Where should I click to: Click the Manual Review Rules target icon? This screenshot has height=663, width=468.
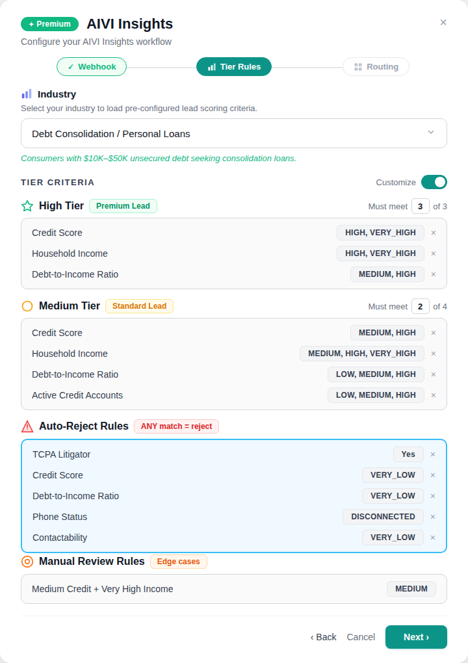27,562
